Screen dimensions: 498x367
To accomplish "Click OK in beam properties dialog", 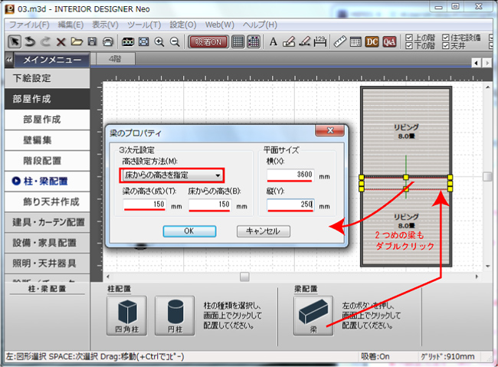I will coord(188,231).
